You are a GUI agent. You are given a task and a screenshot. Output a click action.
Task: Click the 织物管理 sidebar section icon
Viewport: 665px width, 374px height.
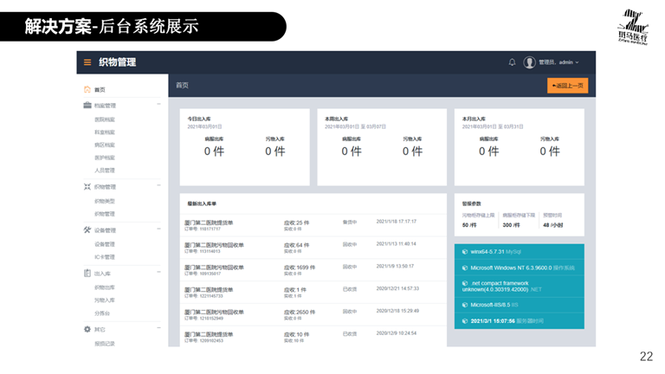pos(87,186)
